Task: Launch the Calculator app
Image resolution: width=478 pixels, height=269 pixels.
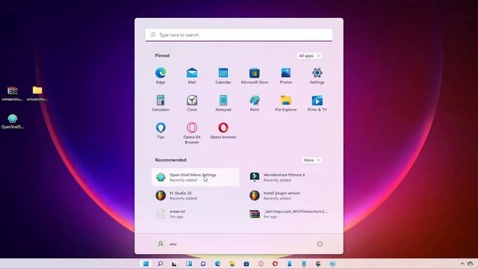Action: click(x=161, y=103)
